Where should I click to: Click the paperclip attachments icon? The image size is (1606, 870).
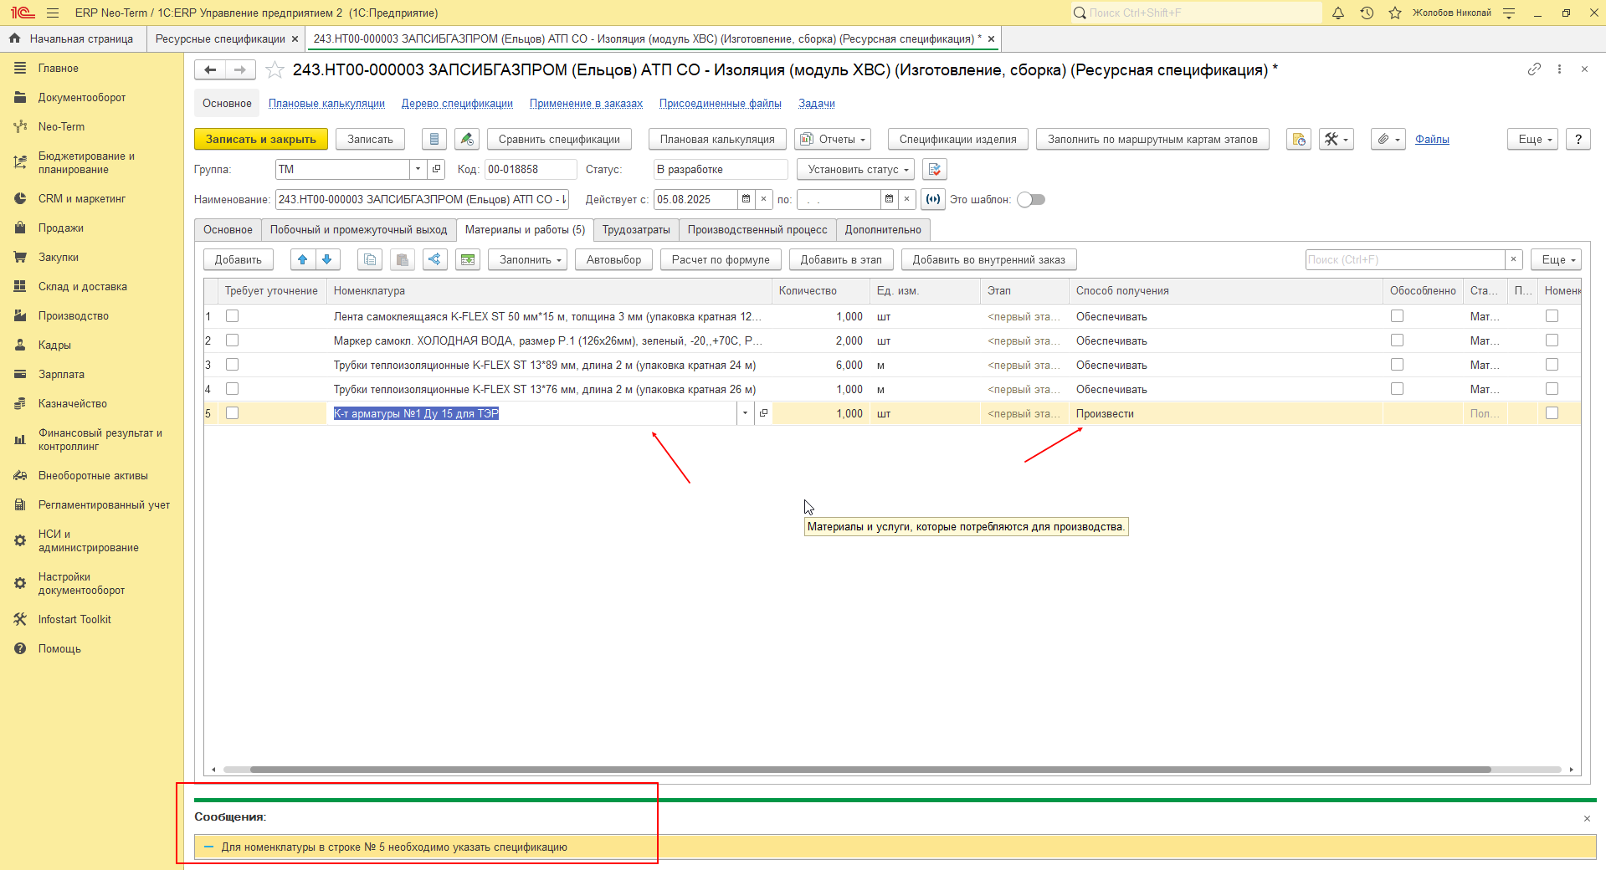point(1388,139)
